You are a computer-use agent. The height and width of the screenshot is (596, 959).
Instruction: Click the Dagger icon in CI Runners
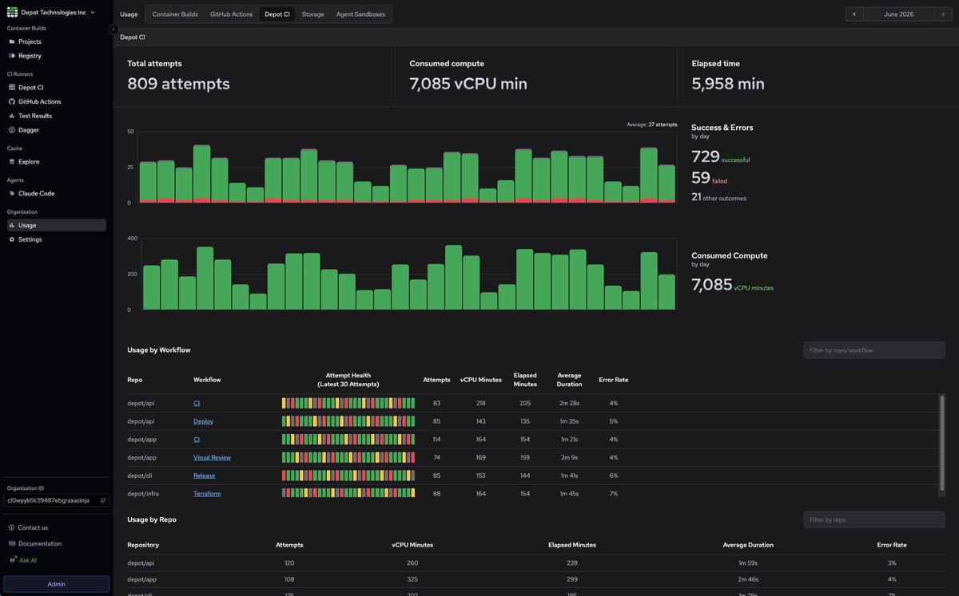11,129
